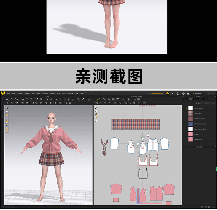
Task: Click the cloud icon in top bar
Action: coord(168,93)
